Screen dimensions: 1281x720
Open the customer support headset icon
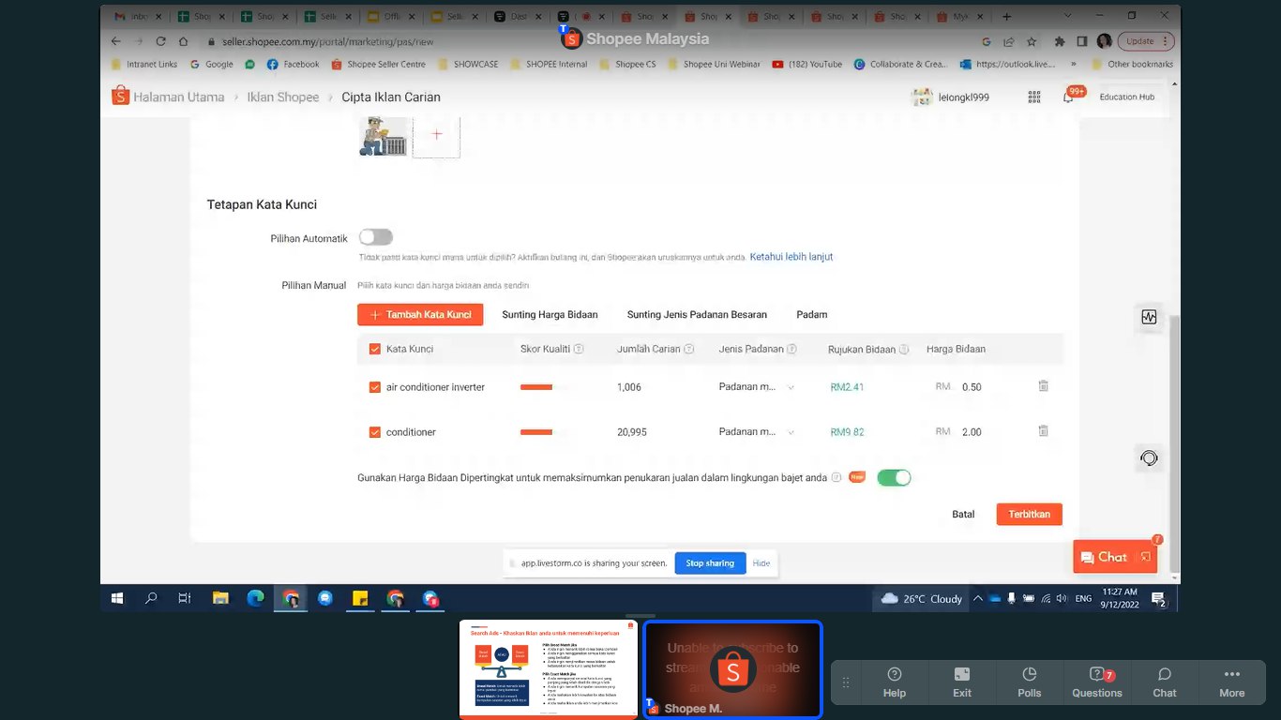(1149, 458)
